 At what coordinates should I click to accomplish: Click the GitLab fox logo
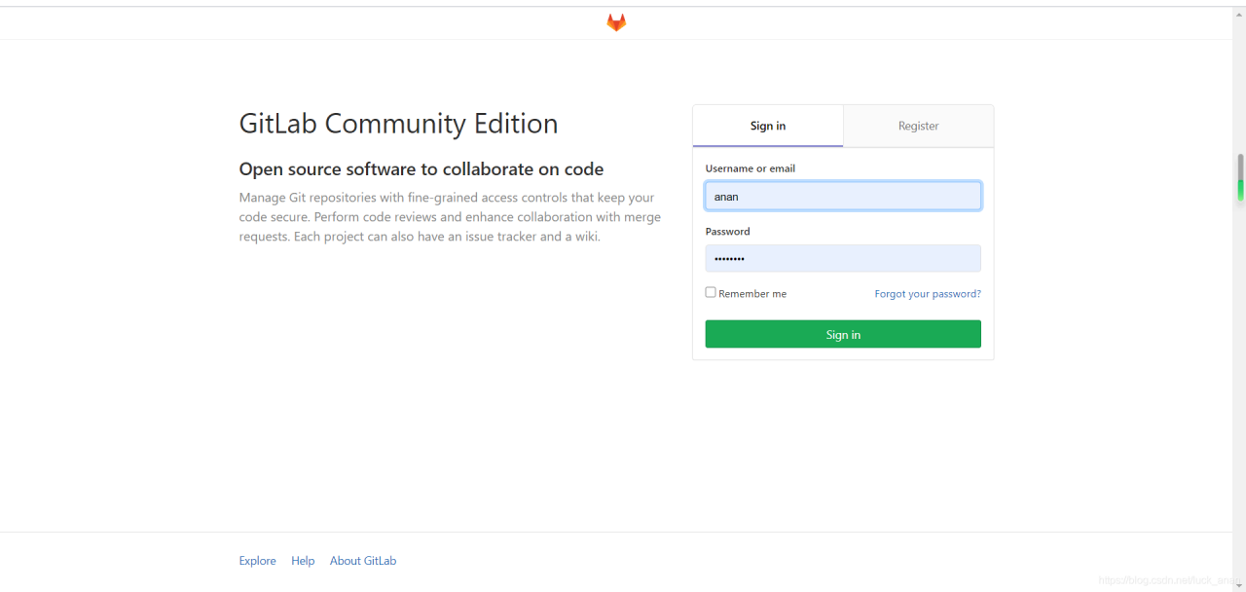coord(616,22)
